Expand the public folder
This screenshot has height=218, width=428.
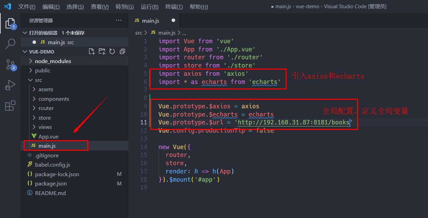point(75,70)
